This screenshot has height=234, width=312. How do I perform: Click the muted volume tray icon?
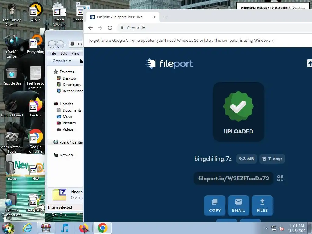click(x=281, y=229)
